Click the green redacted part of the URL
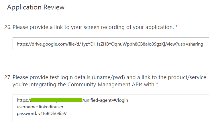Image resolution: width=216 pixels, height=133 pixels. pyautogui.click(x=56, y=100)
